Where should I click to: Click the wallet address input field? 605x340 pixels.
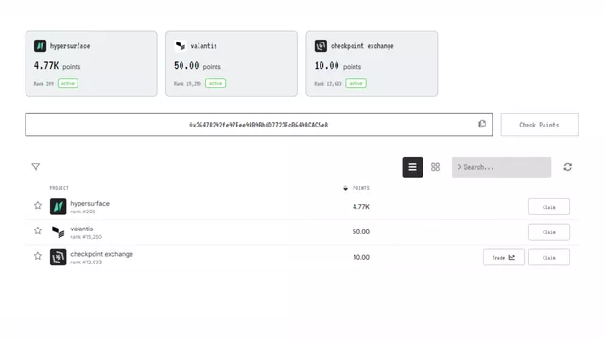coord(259,125)
